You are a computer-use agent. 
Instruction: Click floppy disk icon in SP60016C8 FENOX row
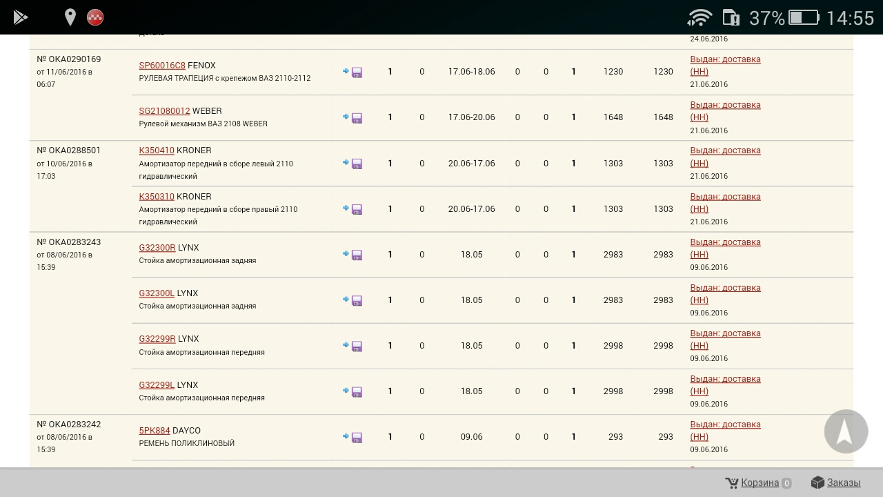tap(357, 72)
